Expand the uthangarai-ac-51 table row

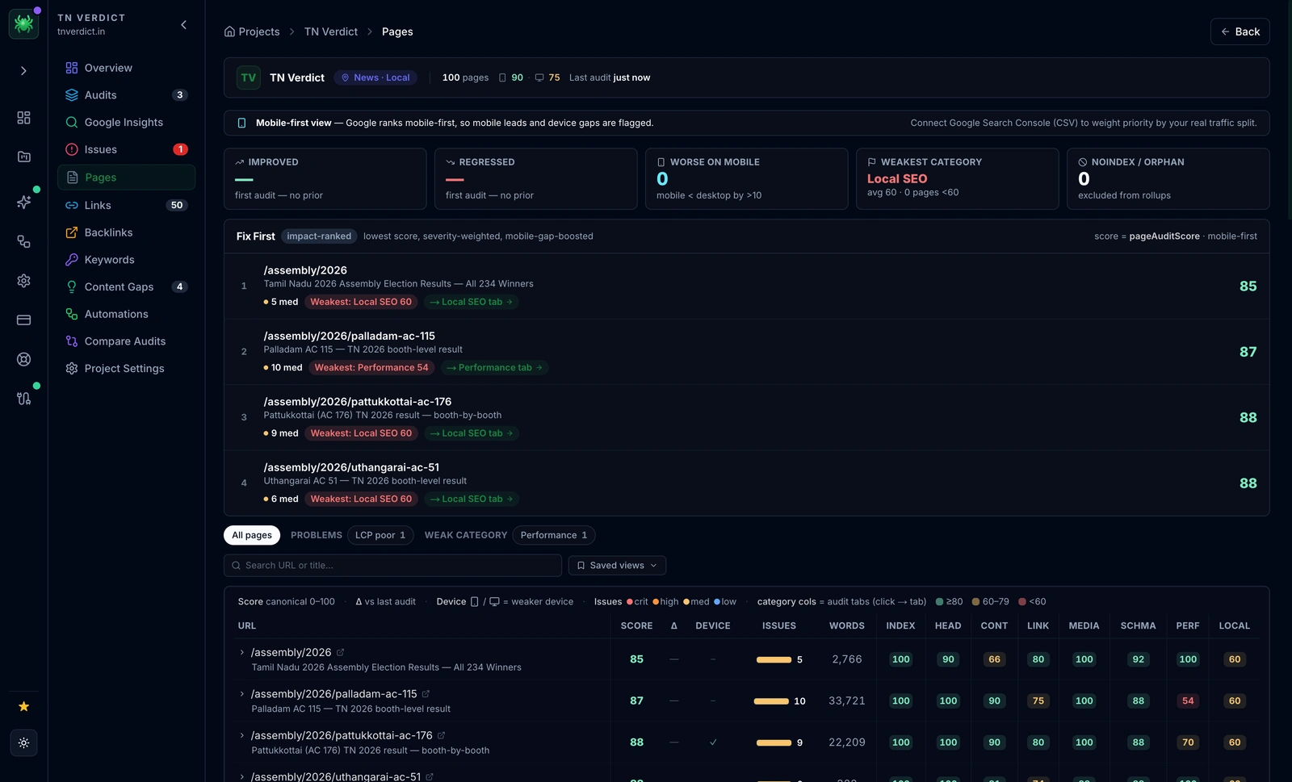click(242, 776)
